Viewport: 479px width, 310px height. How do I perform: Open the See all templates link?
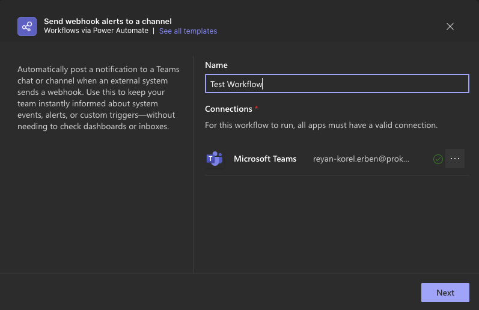click(188, 31)
